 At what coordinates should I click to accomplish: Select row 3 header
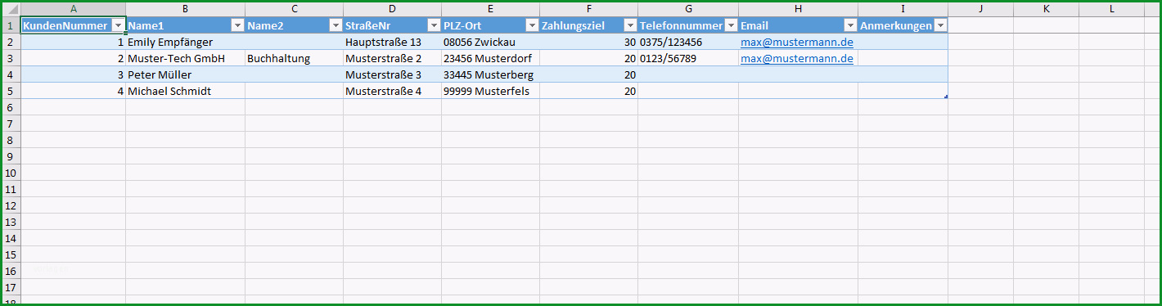[11, 58]
